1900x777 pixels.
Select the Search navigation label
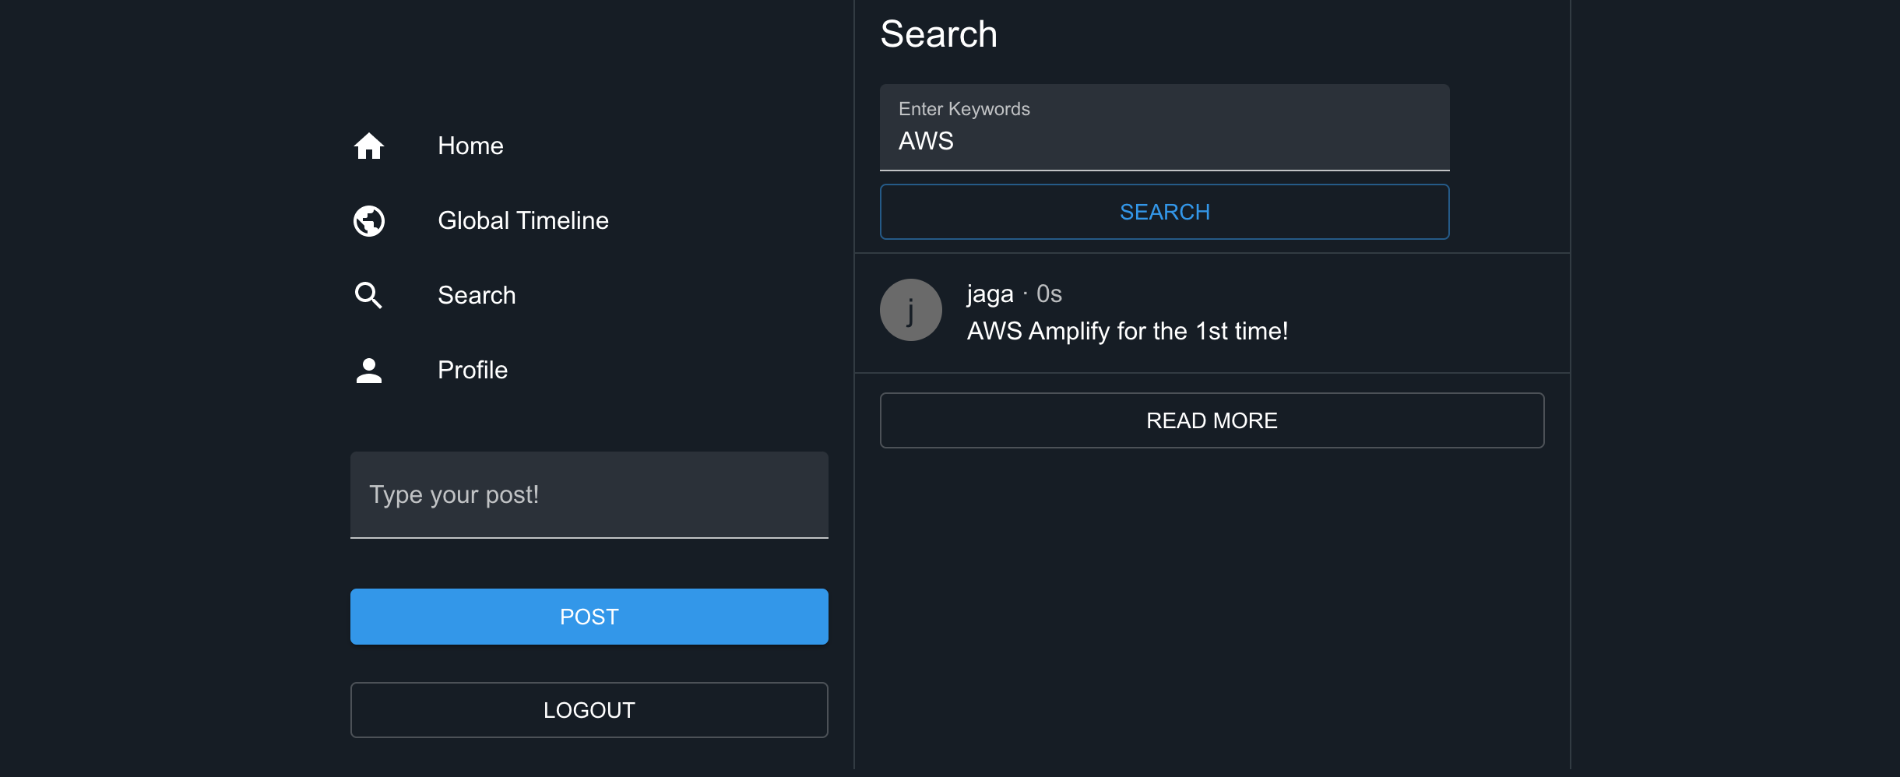pyautogui.click(x=477, y=295)
